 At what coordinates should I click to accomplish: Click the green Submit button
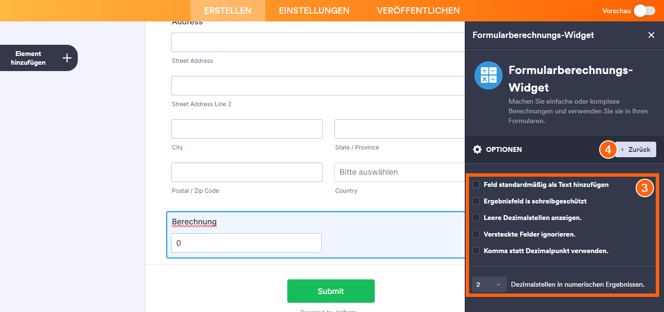click(x=331, y=291)
